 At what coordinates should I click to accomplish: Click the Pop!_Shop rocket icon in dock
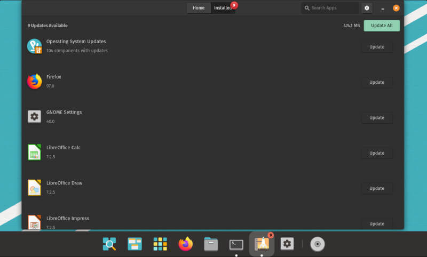pos(262,244)
